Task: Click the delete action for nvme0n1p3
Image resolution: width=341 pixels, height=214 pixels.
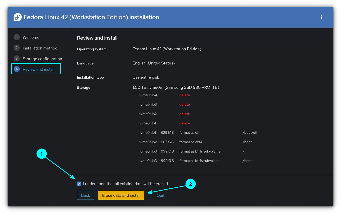Action: [x=185, y=104]
